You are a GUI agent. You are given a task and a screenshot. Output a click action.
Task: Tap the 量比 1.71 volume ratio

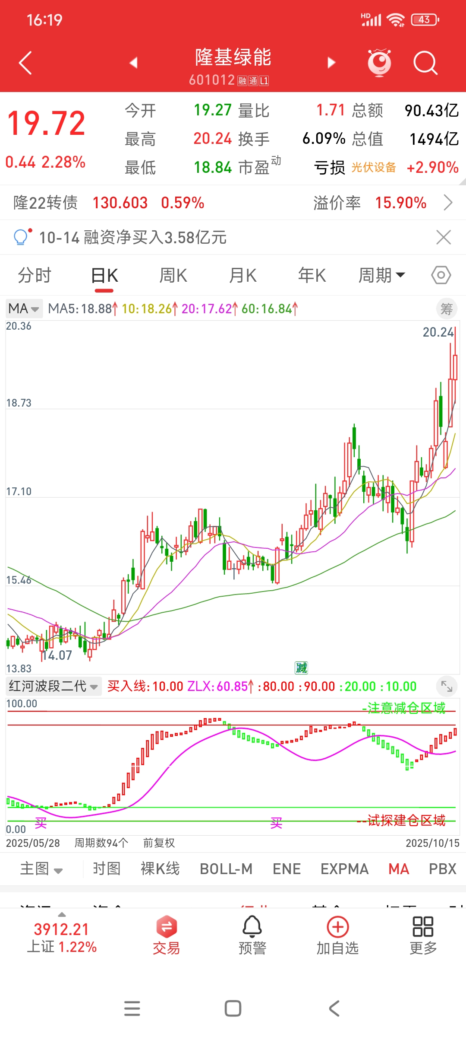292,110
